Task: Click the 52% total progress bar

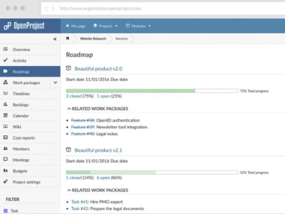Action: click(x=152, y=172)
